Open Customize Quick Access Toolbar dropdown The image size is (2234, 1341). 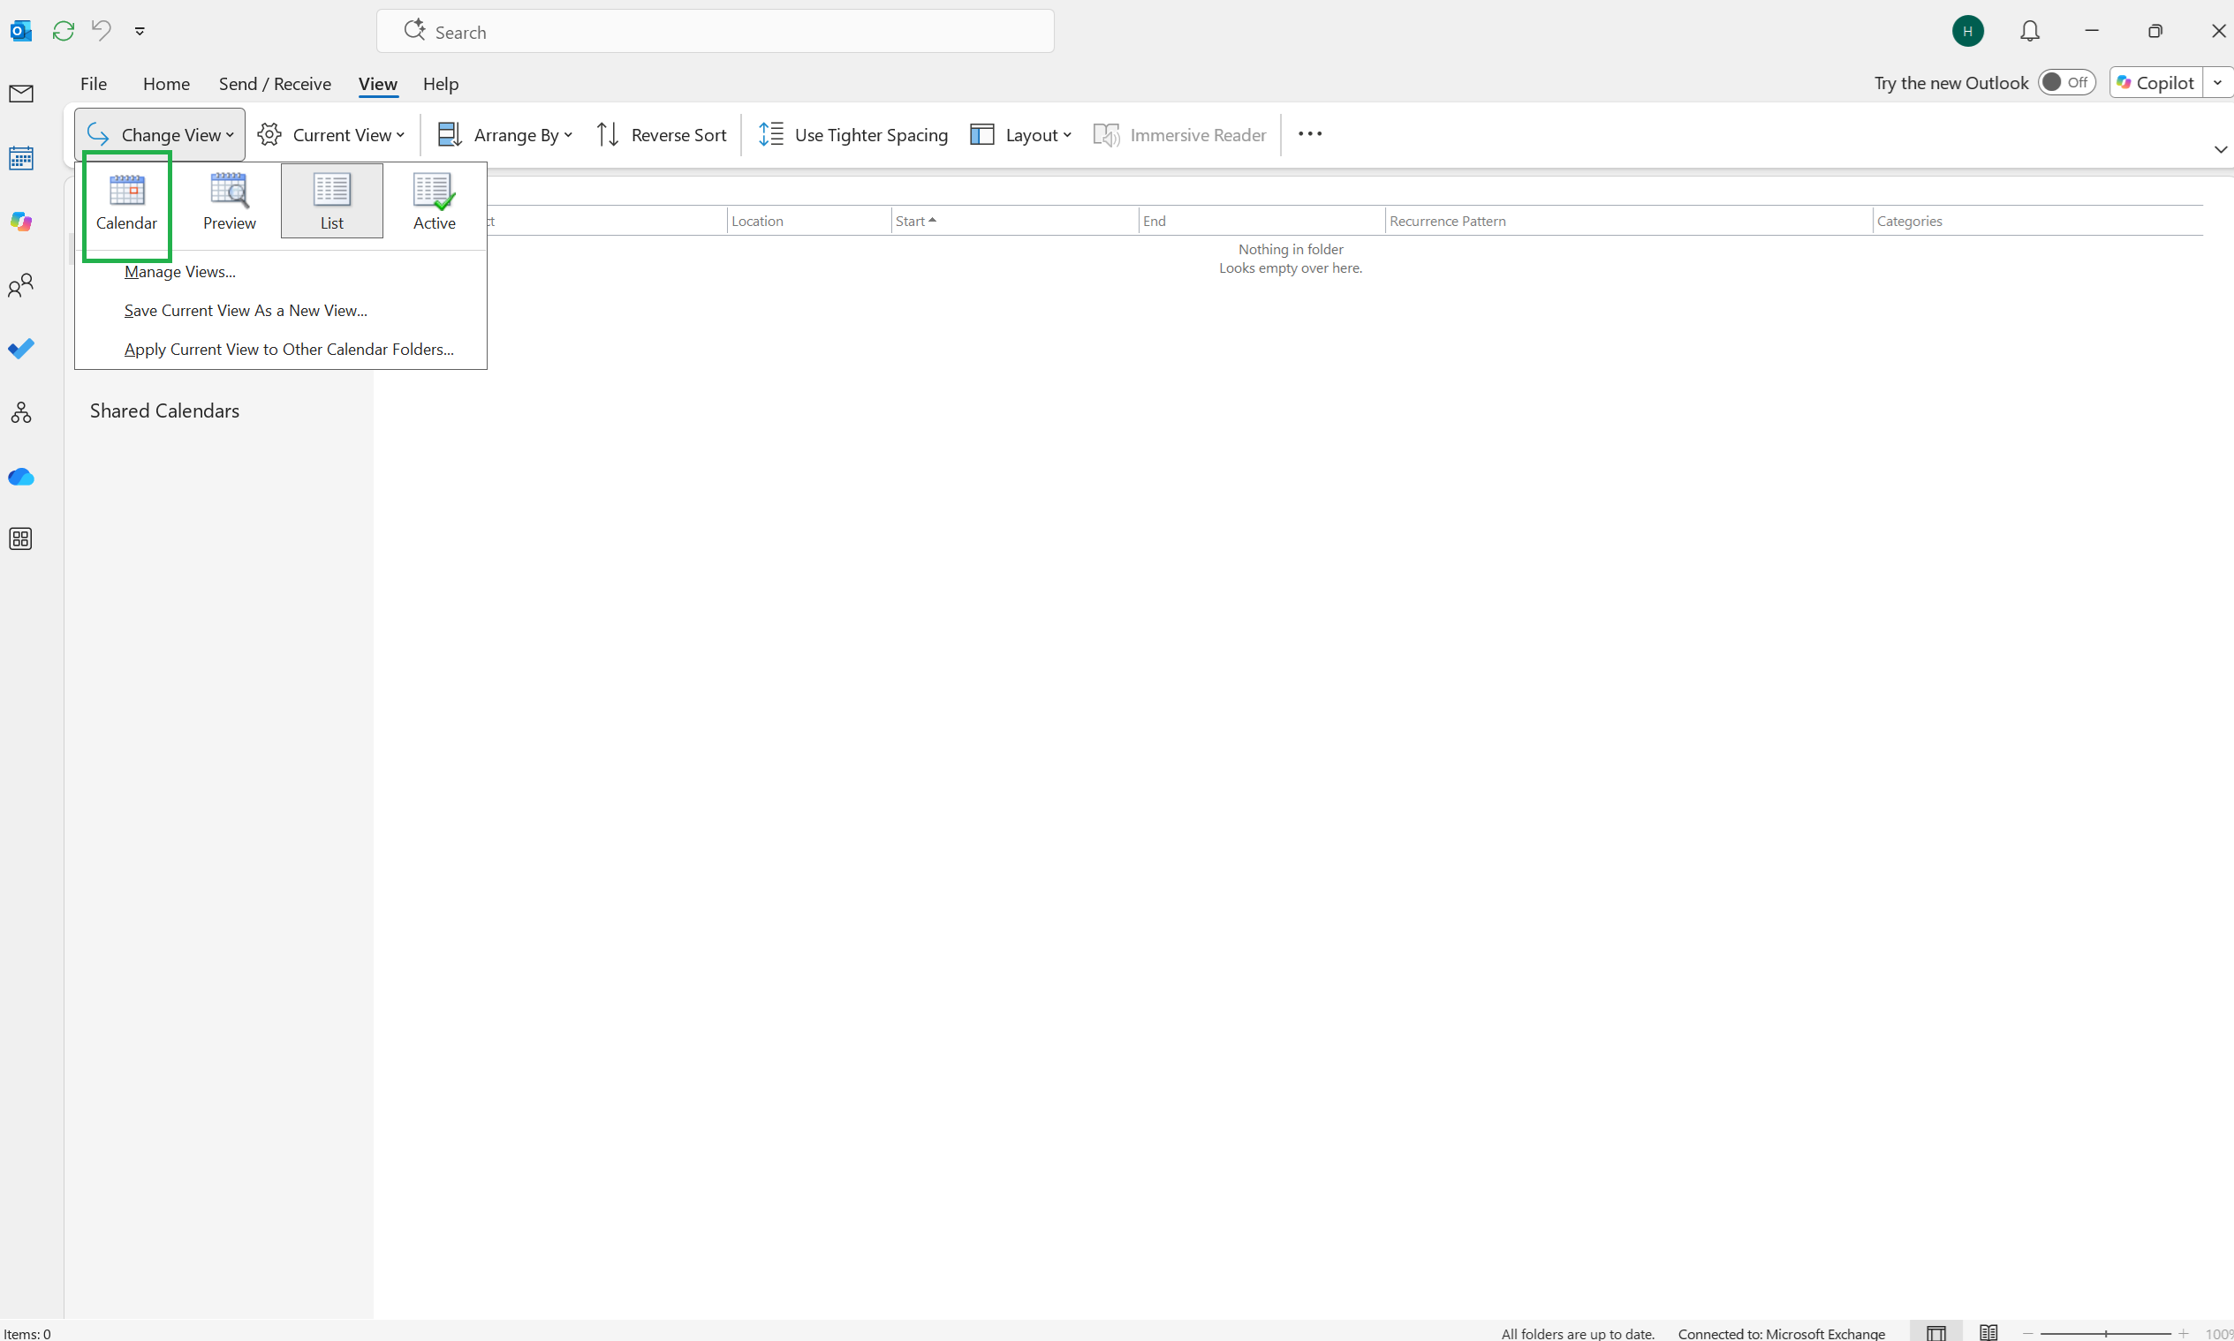[140, 31]
